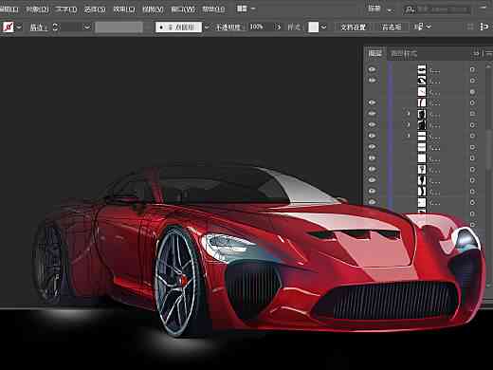This screenshot has width=493, height=370.
Task: Open the Window (W) menu
Action: coord(183,9)
